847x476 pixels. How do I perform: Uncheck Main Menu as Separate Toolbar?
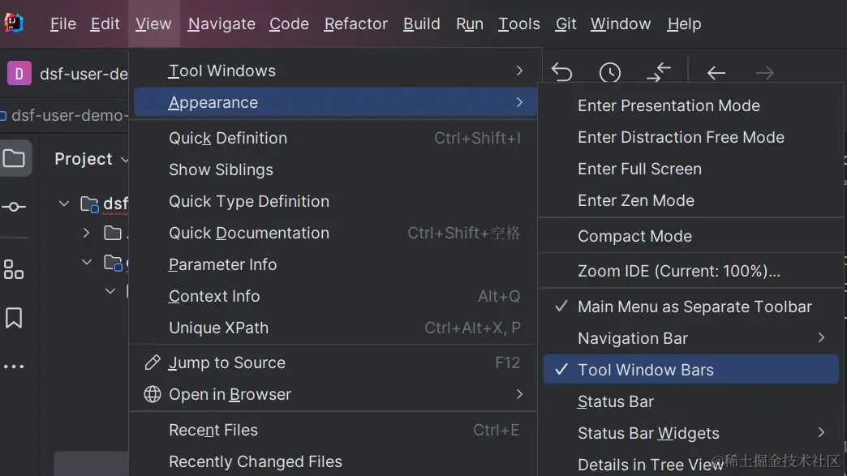tap(694, 307)
